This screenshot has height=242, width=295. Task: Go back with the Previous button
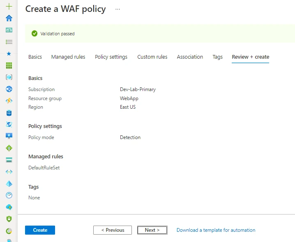point(113,230)
